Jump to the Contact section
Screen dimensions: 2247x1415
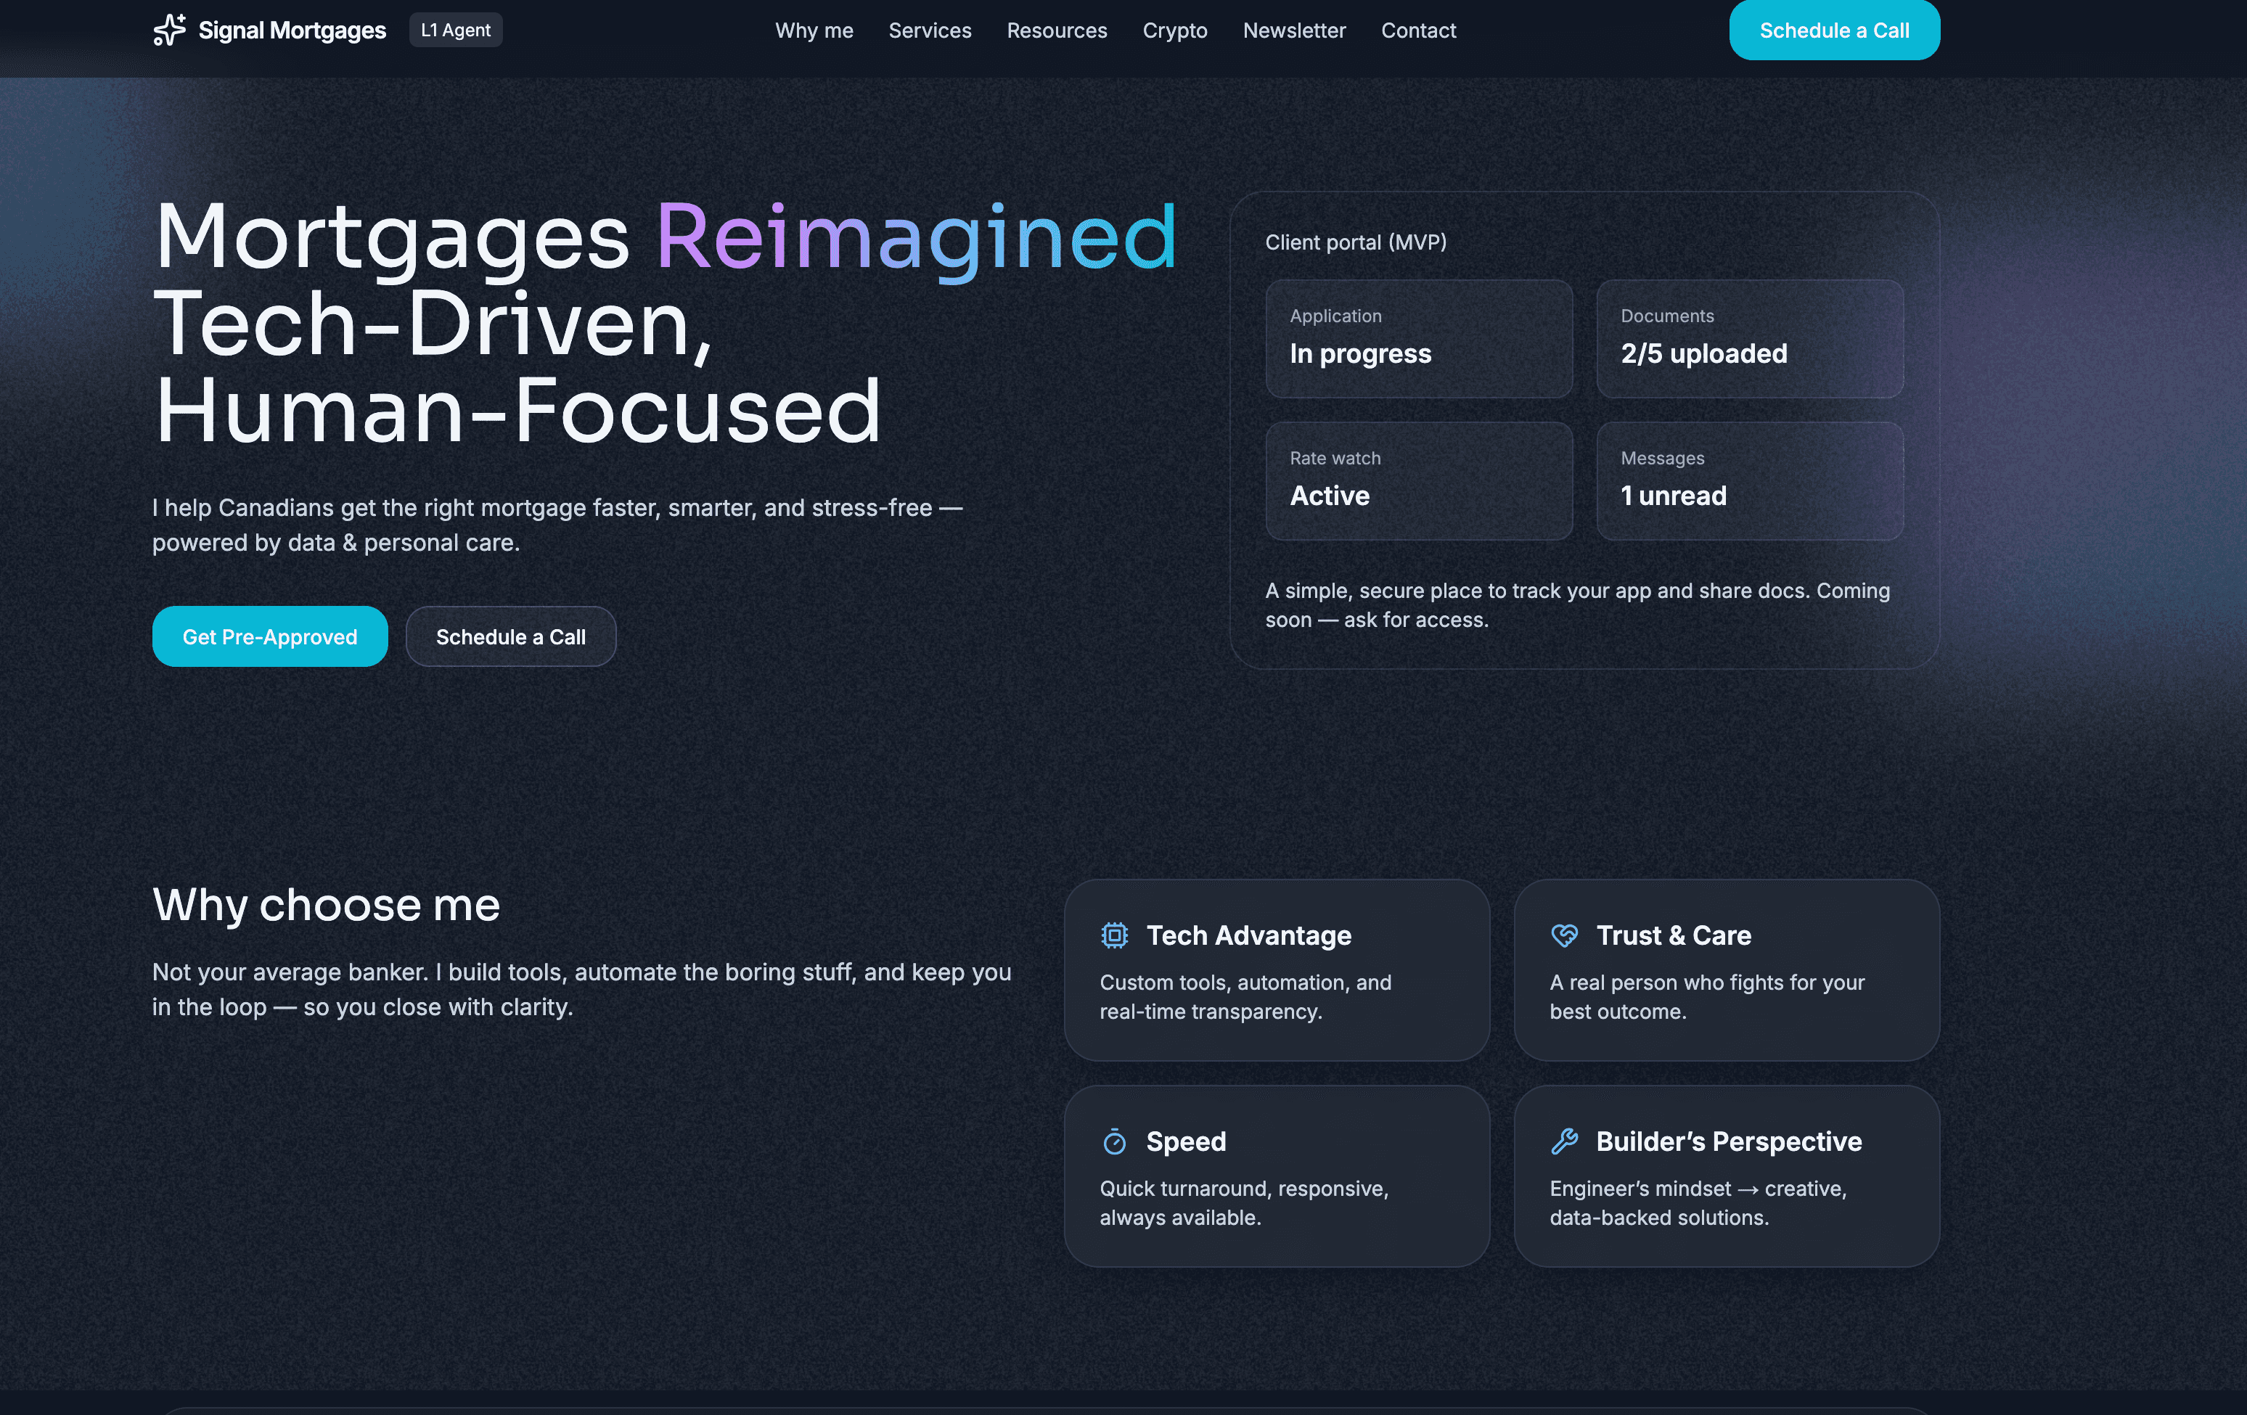pyautogui.click(x=1417, y=30)
